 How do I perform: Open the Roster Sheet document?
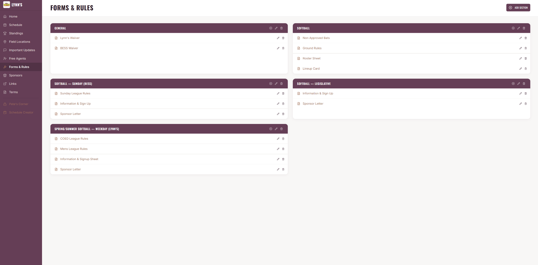pyautogui.click(x=312, y=58)
